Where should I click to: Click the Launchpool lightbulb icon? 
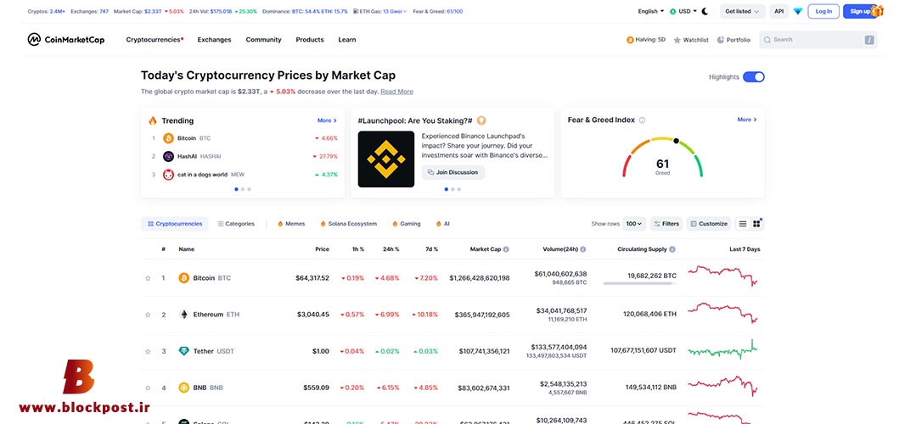pyautogui.click(x=481, y=120)
